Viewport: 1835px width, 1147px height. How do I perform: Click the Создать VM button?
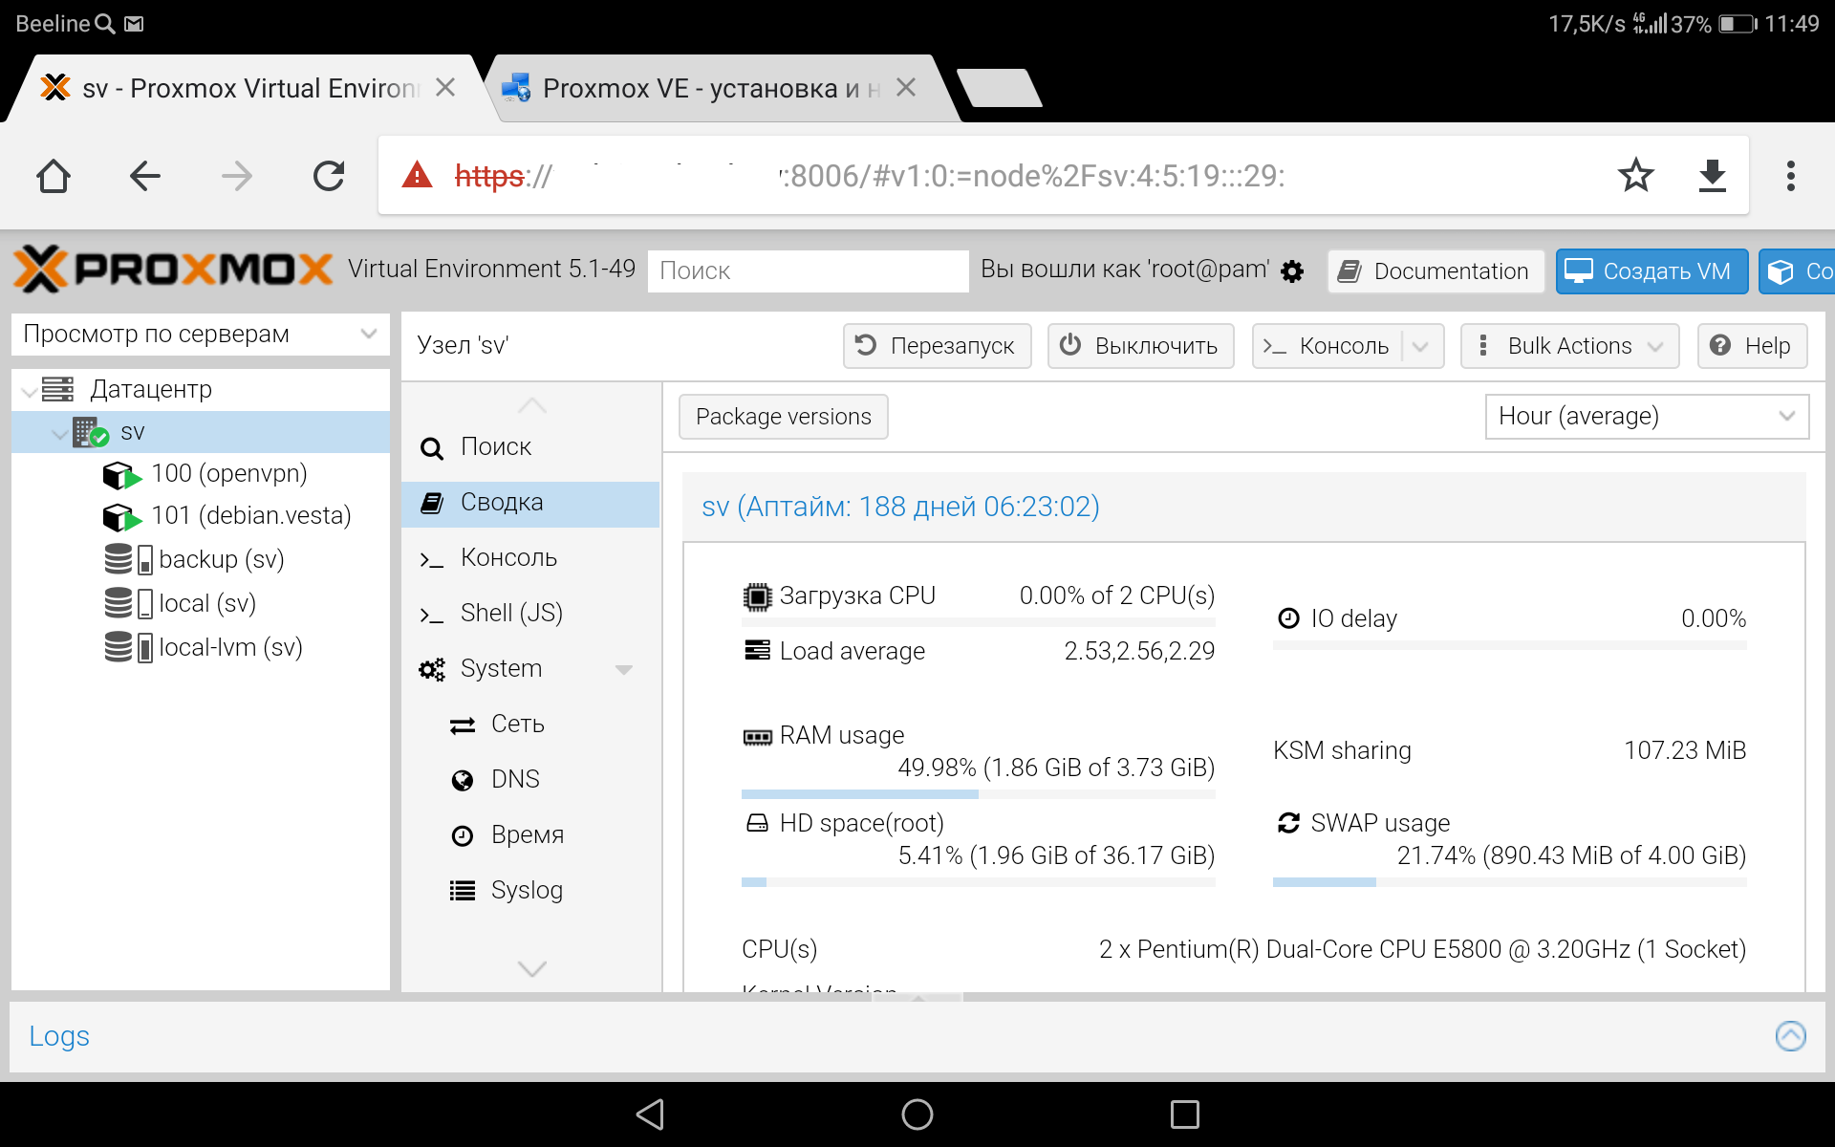point(1651,271)
